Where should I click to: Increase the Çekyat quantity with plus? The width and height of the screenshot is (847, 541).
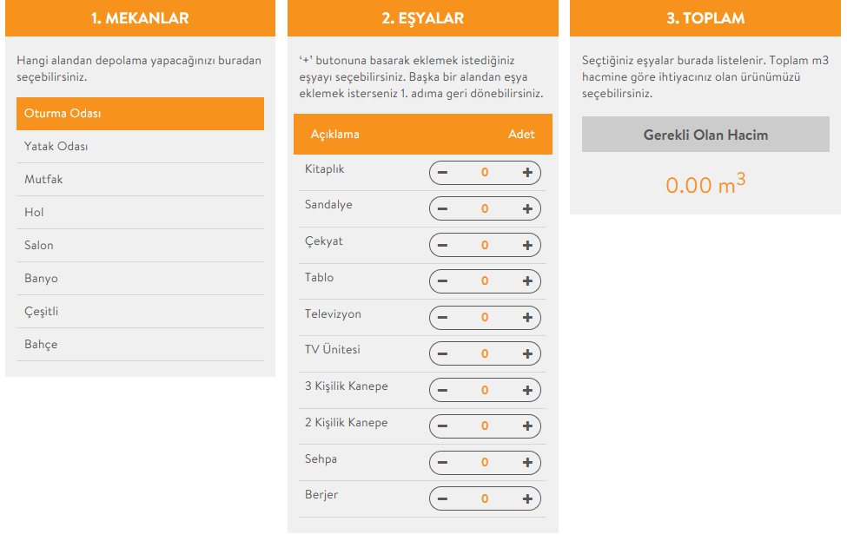click(x=527, y=246)
